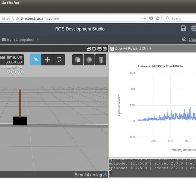Image resolution: width=196 pixels, height=183 pixels.
Task: Expand the Simulation log panel
Action: [x=105, y=175]
